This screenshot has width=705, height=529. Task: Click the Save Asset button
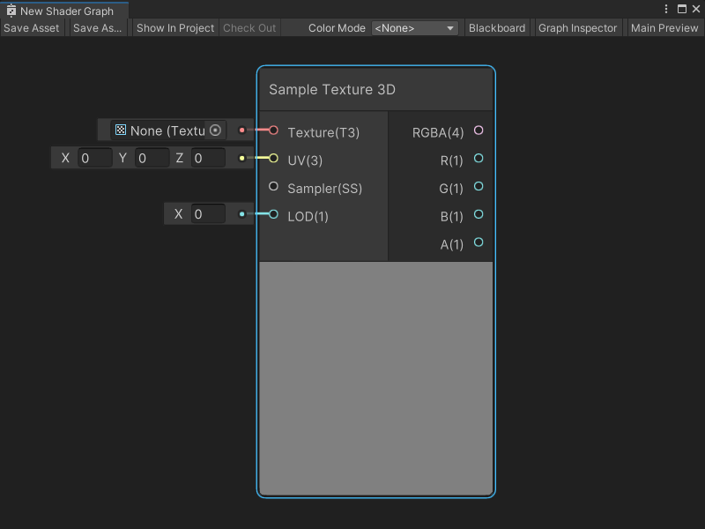pyautogui.click(x=32, y=27)
